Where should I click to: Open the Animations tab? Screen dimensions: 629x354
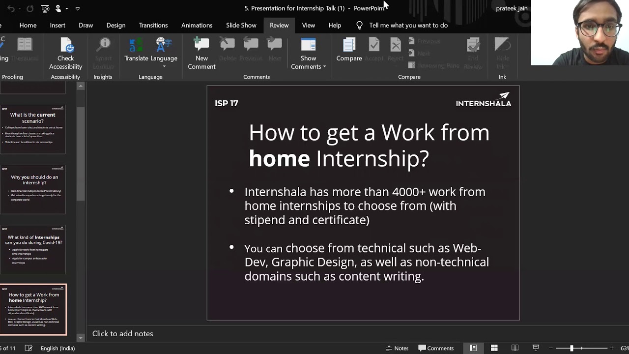[x=197, y=25]
